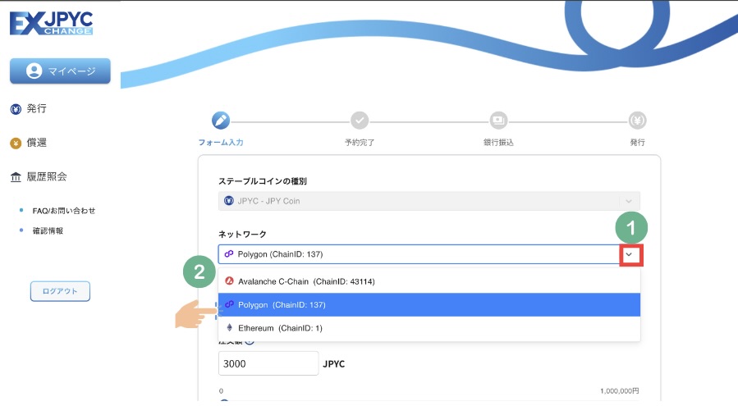Click the JPYC amount input showing 3000
The width and height of the screenshot is (738, 406).
tap(268, 363)
